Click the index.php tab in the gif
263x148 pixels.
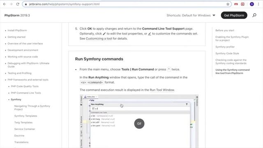point(91,97)
